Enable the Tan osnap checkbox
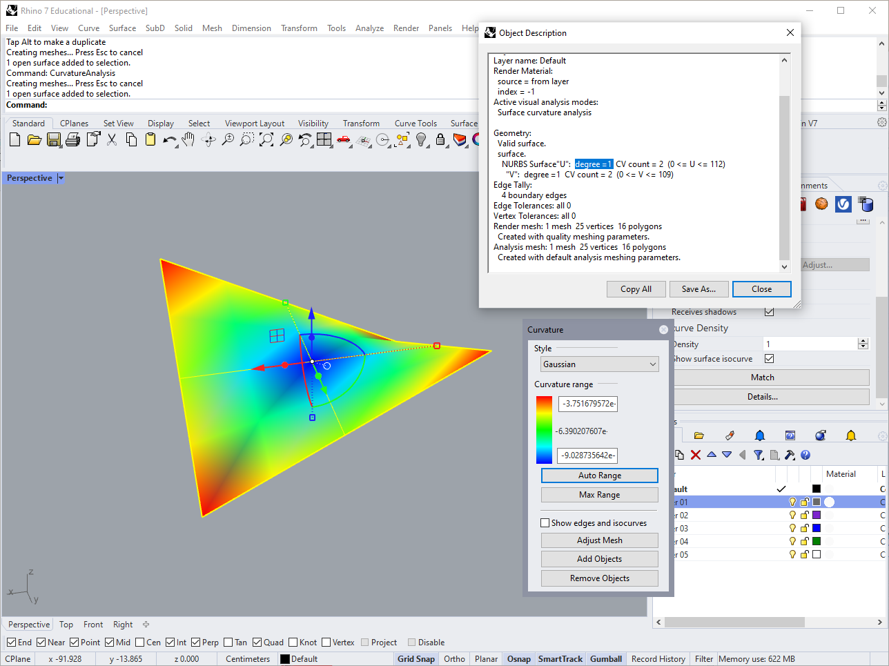This screenshot has width=889, height=666. 228,643
